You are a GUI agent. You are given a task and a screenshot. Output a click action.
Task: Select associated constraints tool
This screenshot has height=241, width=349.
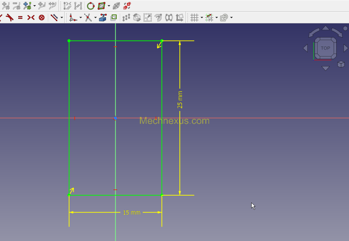click(67, 6)
